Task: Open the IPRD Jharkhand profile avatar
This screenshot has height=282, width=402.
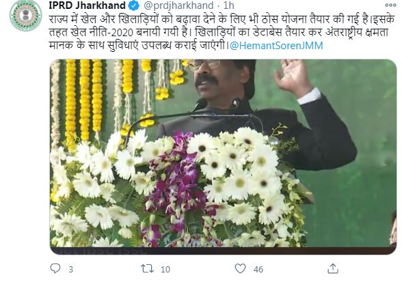Action: [26, 16]
